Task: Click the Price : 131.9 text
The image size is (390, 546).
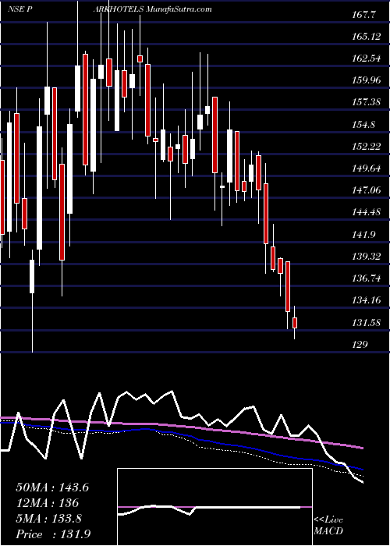Action: 53,534
